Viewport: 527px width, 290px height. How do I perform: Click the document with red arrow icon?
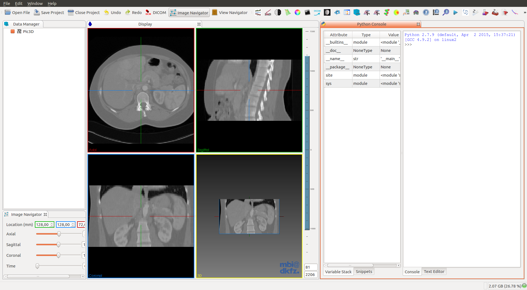click(505, 12)
